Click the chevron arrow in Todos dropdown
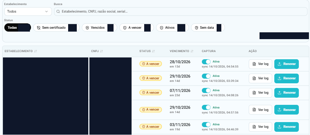The image size is (310, 135). 46,11
